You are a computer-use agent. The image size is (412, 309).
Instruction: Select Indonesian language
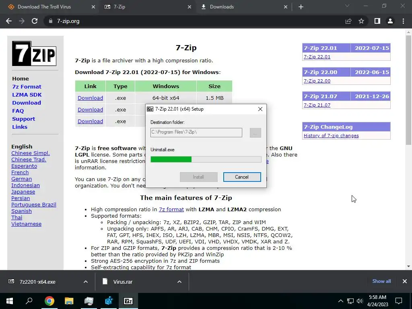point(25,185)
